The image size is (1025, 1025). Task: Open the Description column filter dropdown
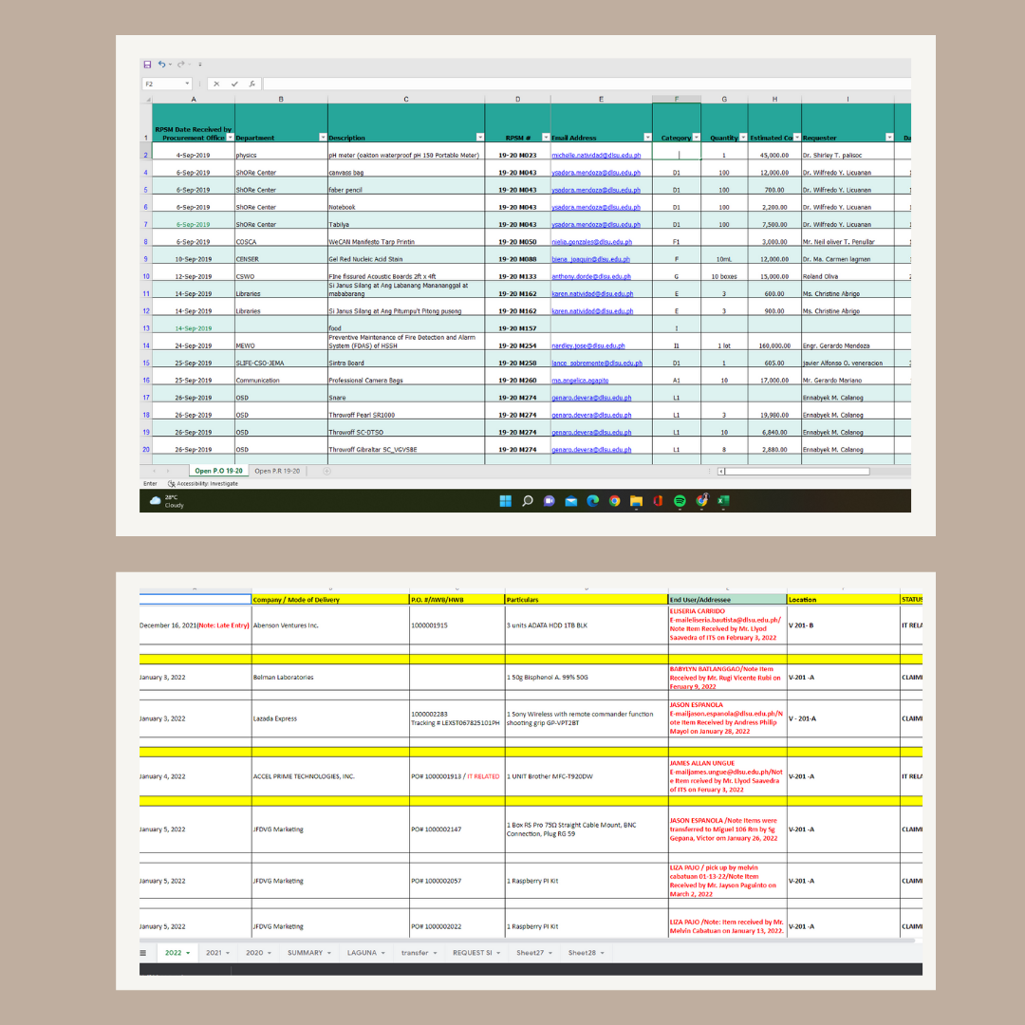coord(480,138)
